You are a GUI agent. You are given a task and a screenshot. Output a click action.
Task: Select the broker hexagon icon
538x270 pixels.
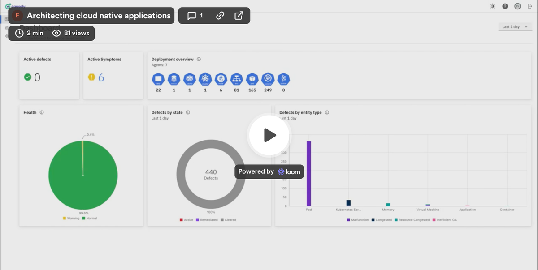click(283, 78)
